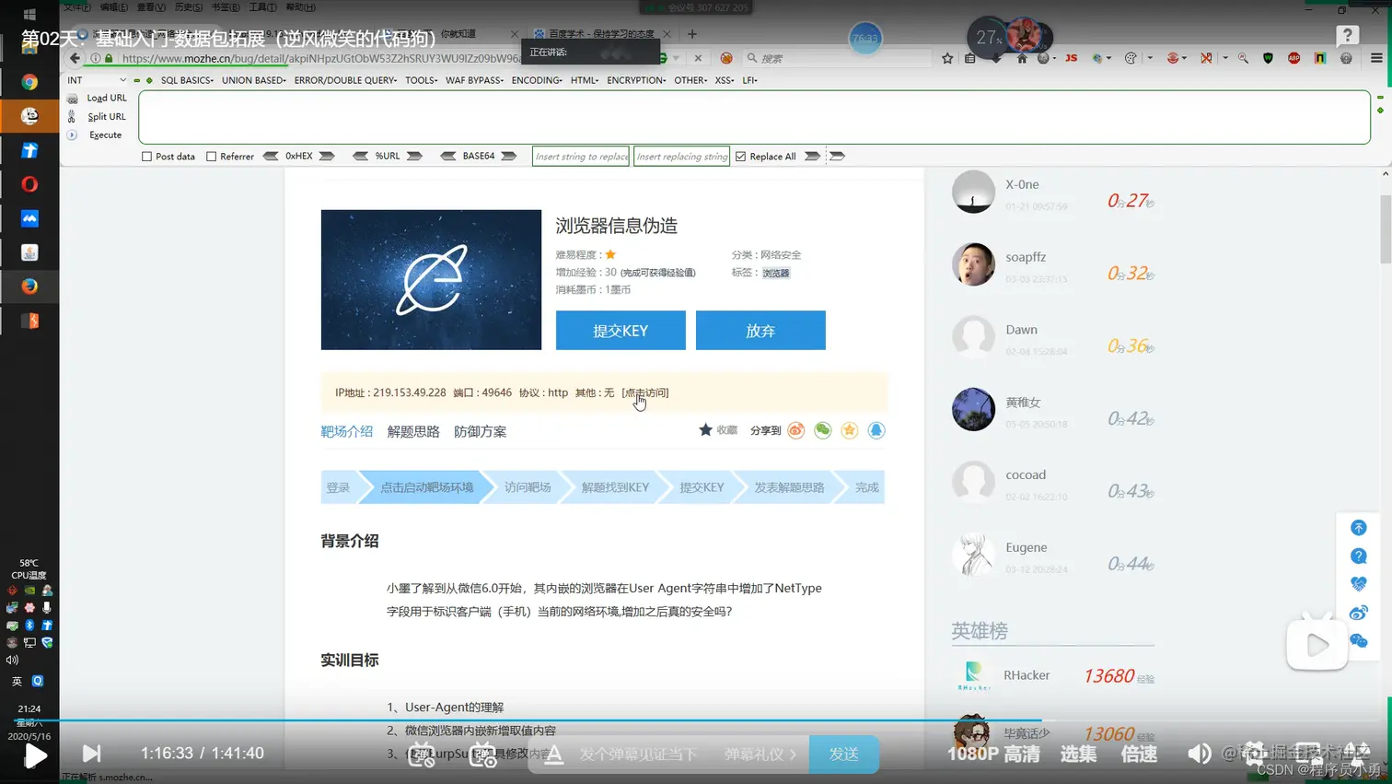Viewport: 1392px width, 784px height.
Task: Open Firefox from the Windows taskbar
Action: [29, 287]
